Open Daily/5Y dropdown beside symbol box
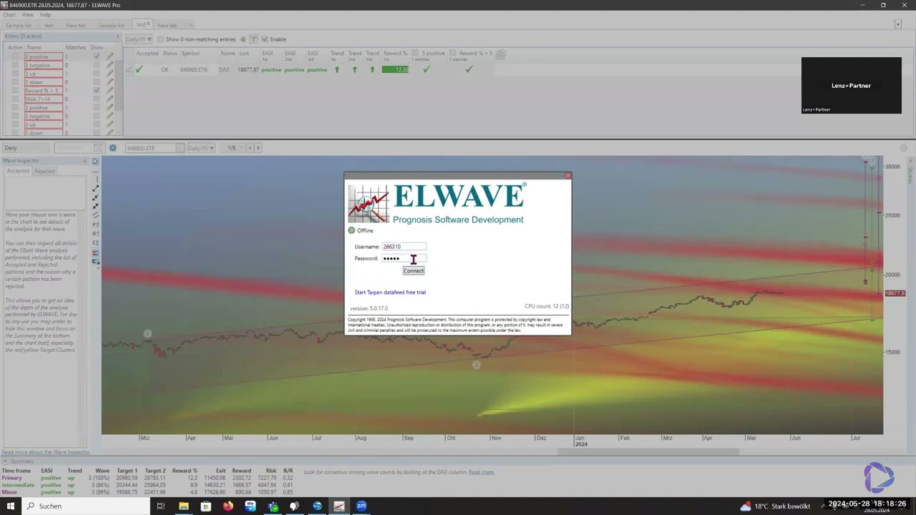This screenshot has width=916, height=515. (x=200, y=148)
